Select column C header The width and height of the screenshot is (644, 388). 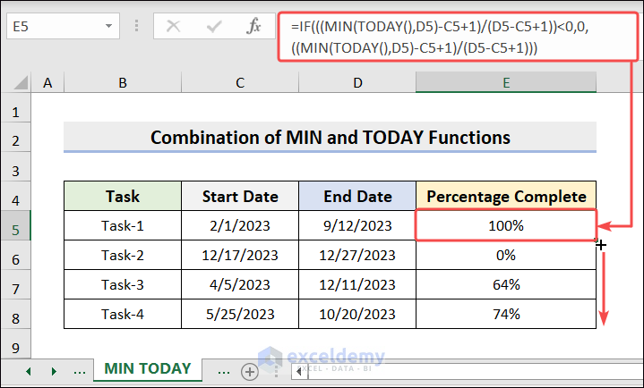pyautogui.click(x=240, y=83)
